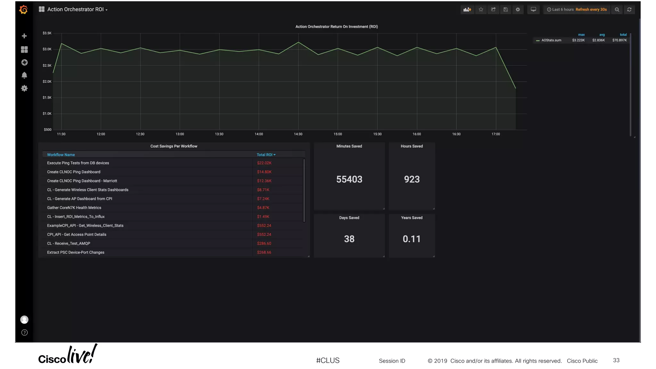656x369 pixels.
Task: Click the zoom out time range icon
Action: (x=617, y=10)
